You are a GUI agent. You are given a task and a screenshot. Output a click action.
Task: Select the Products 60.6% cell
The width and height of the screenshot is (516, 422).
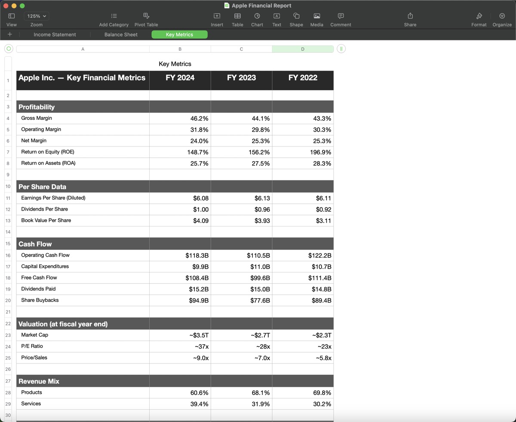point(180,392)
